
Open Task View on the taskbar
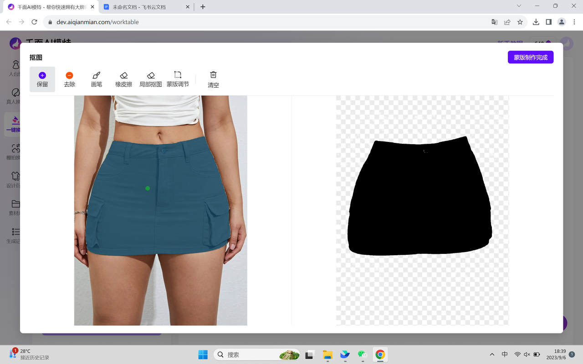[310, 354]
